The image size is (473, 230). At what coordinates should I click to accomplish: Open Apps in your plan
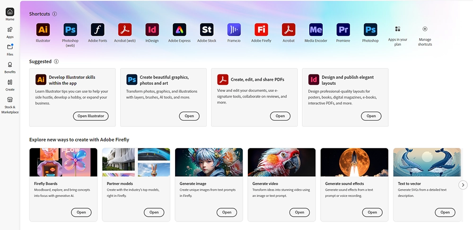pyautogui.click(x=398, y=29)
